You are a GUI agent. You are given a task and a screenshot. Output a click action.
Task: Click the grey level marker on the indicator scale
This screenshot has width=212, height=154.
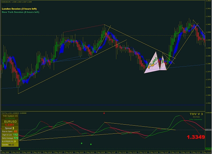[x=208, y=130]
